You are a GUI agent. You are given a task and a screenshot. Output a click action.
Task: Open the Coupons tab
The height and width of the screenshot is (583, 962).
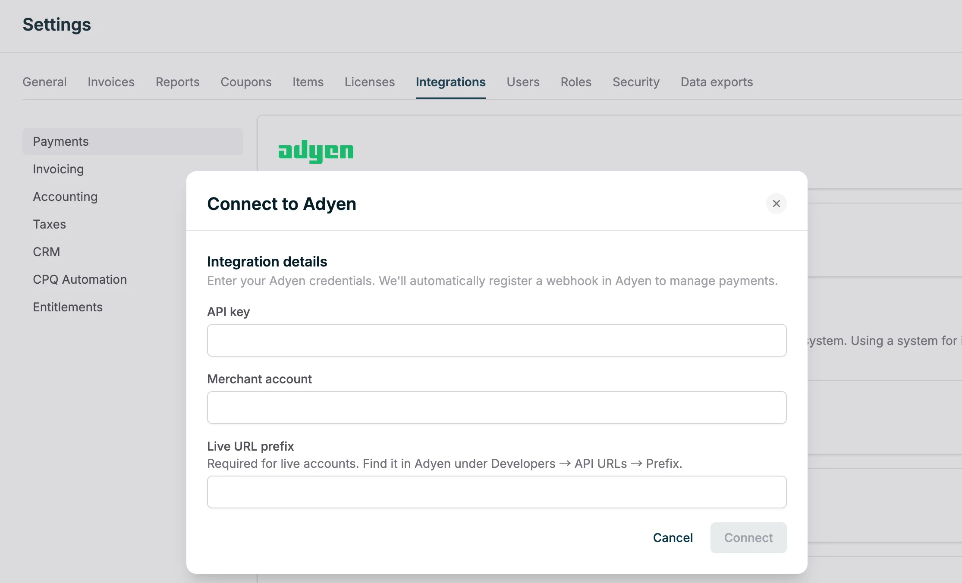(x=246, y=82)
